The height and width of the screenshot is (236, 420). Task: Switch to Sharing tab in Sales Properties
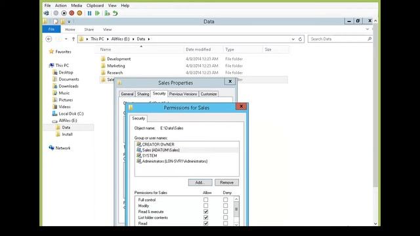(143, 94)
